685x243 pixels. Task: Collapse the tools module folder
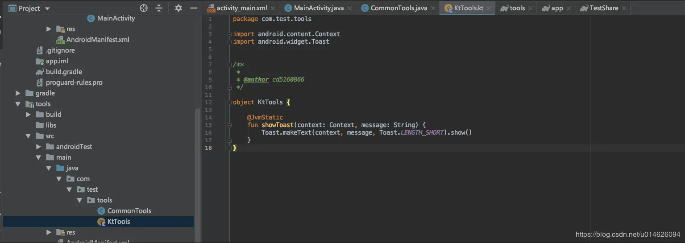[18, 104]
